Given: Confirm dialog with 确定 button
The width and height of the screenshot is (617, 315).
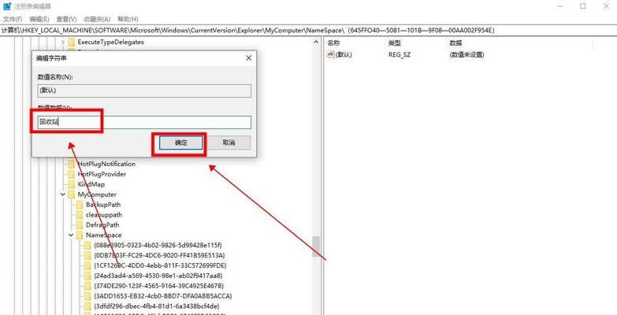Looking at the screenshot, I should (181, 143).
